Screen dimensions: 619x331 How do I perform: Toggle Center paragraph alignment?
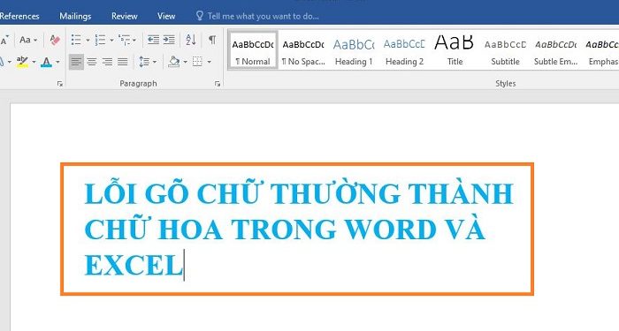92,62
